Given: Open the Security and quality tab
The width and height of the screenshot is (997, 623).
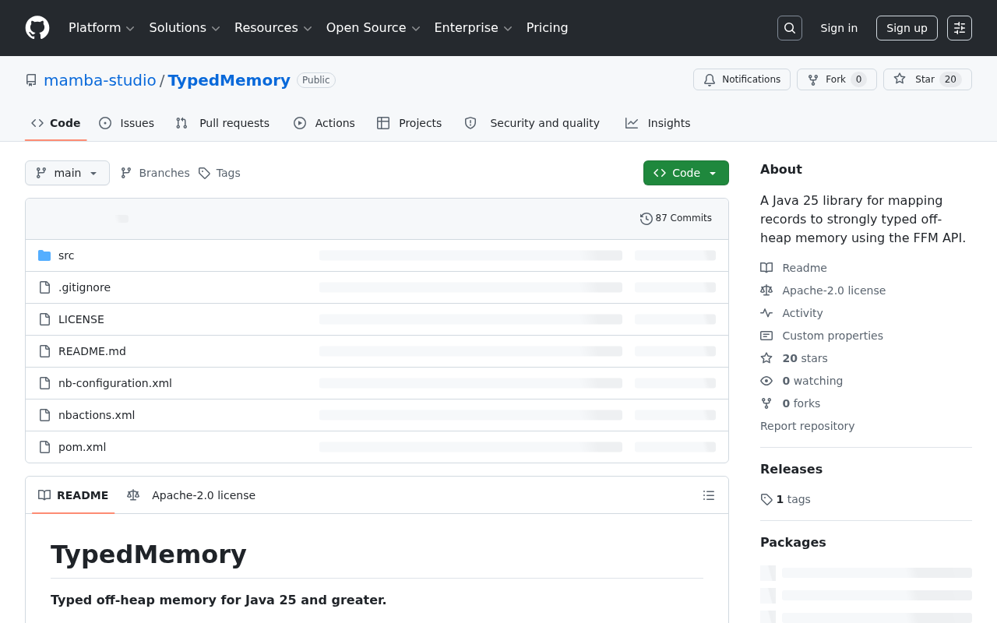Looking at the screenshot, I should (x=532, y=123).
